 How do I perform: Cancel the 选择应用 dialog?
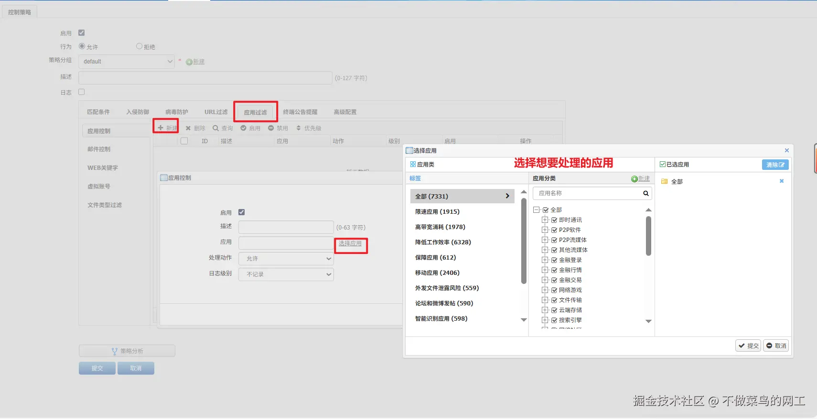pos(776,346)
